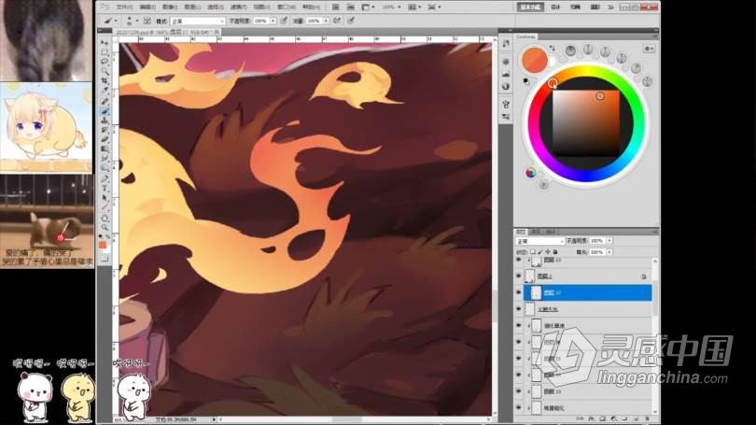Select the Pen tool
The image size is (756, 425).
coord(105,179)
